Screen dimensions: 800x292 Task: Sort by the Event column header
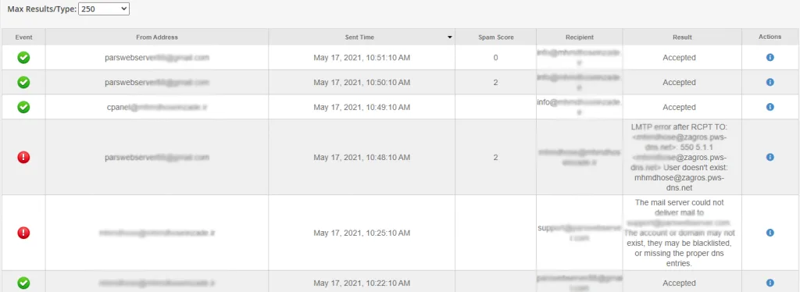click(23, 37)
